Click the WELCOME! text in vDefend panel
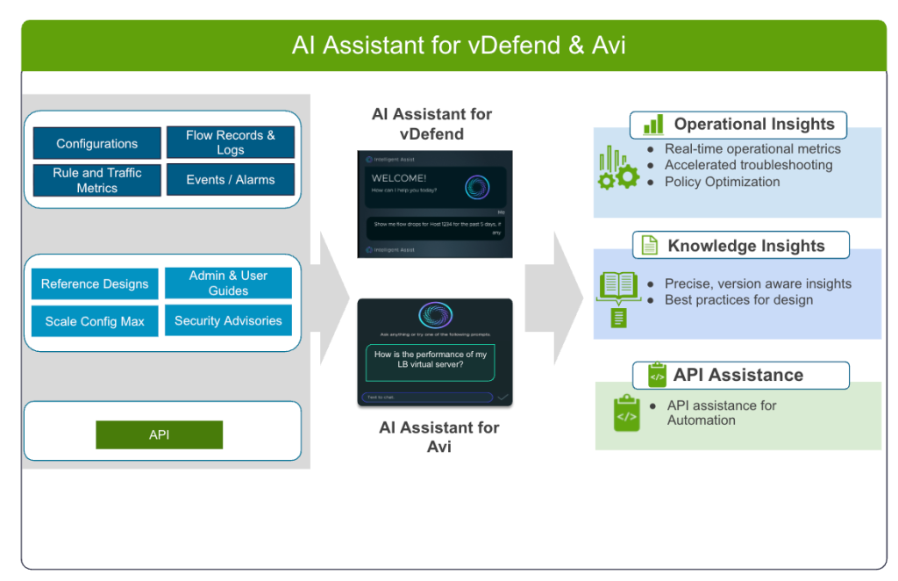Screen dimensions: 898x581 point(399,178)
